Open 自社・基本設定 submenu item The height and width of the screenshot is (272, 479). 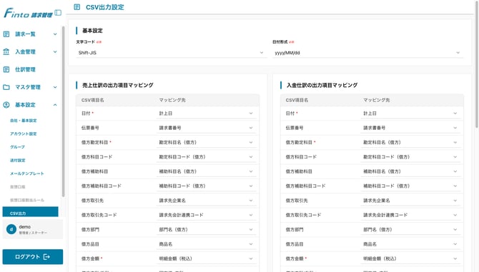[x=23, y=121]
